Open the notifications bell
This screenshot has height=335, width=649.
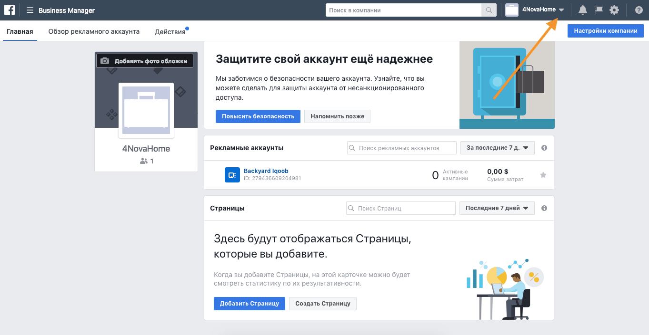click(x=582, y=10)
